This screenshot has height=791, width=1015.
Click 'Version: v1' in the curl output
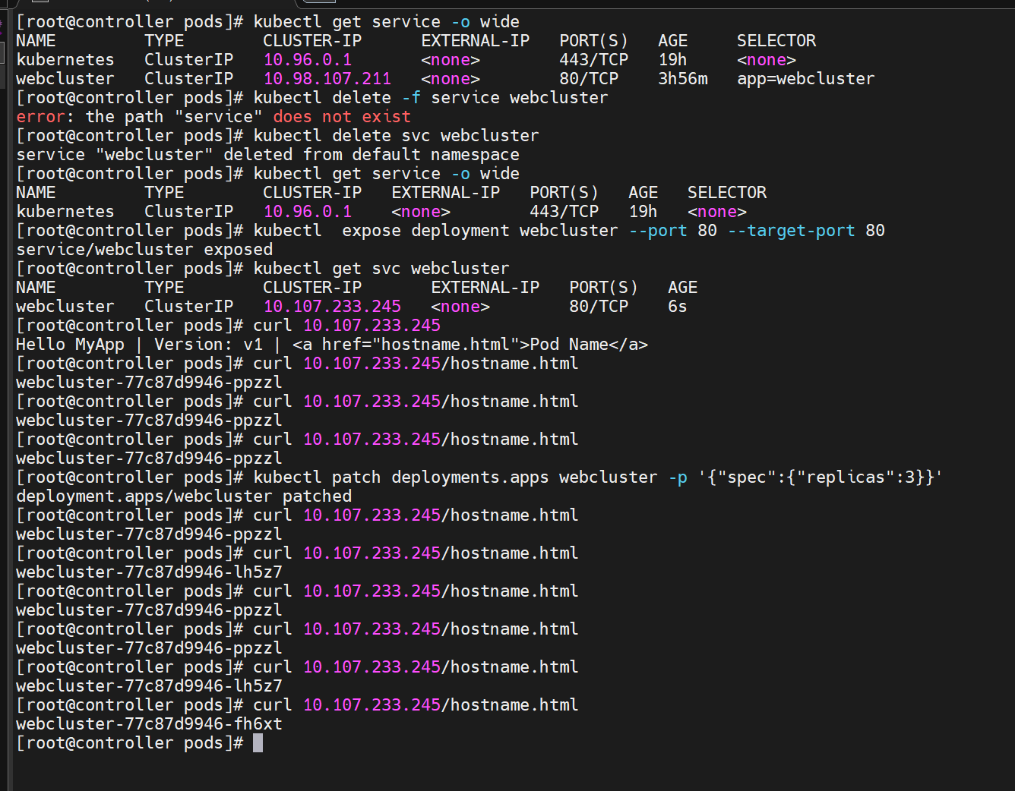208,345
